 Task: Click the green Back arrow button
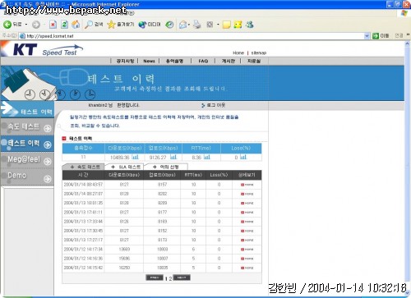pyautogui.click(x=7, y=25)
